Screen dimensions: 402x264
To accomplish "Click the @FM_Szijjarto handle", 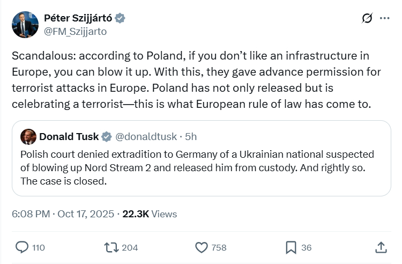I will tap(75, 31).
